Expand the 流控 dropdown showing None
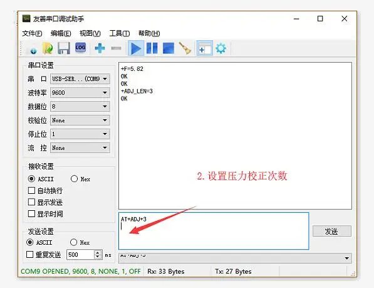 pos(80,148)
